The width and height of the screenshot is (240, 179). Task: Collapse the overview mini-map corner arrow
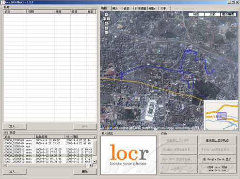click(237, 129)
